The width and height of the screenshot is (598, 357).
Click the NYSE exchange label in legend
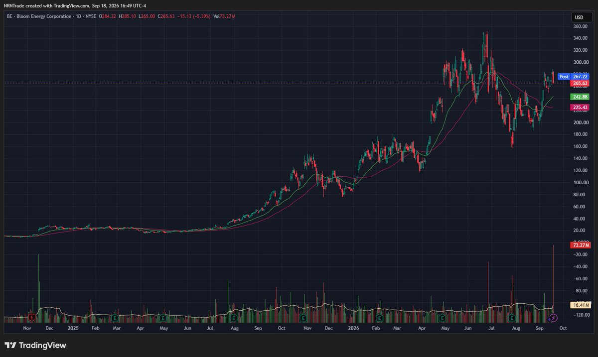pos(90,16)
